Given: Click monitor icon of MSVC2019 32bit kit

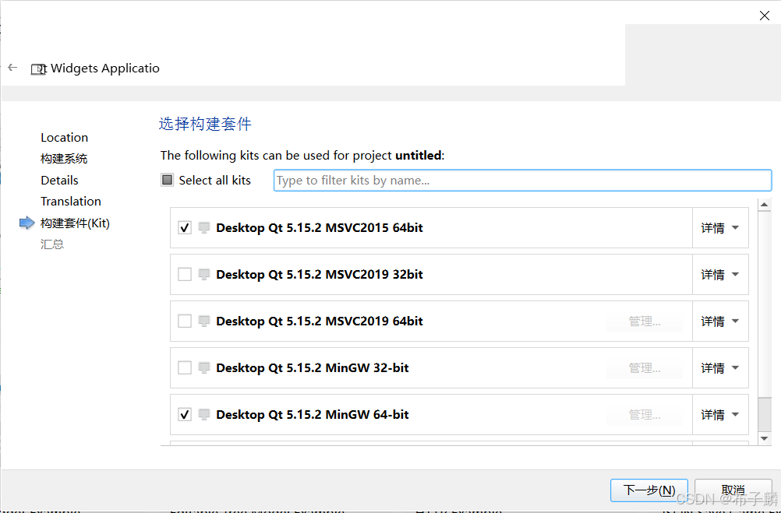Looking at the screenshot, I should pyautogui.click(x=203, y=275).
